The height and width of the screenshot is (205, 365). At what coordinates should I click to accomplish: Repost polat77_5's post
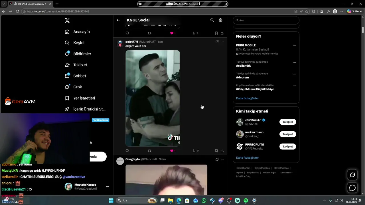(149, 151)
